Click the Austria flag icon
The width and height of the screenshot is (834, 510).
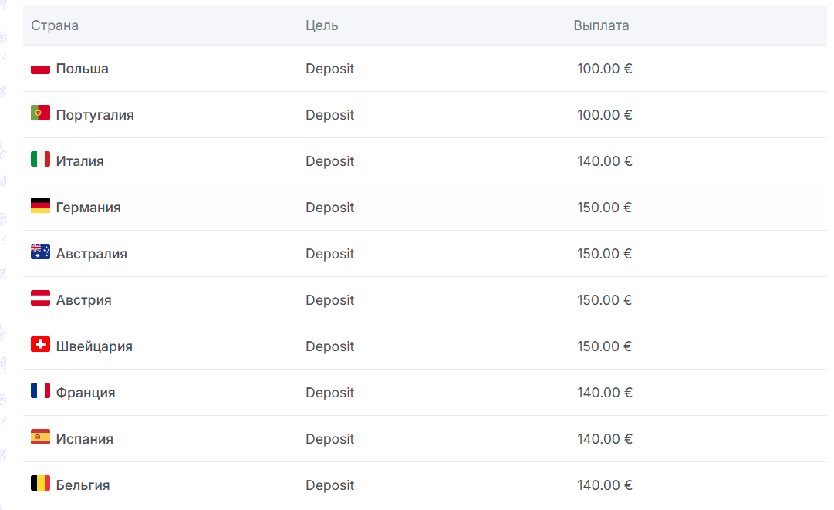click(x=40, y=299)
